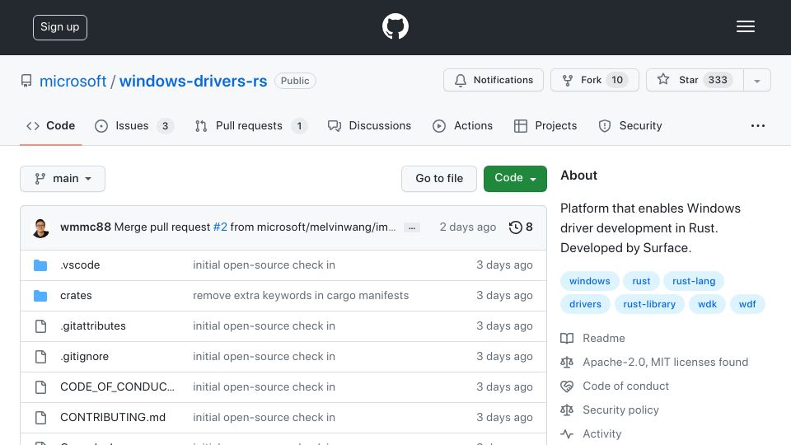Expand the Star lists dropdown arrow
This screenshot has width=791, height=445.
[x=756, y=81]
